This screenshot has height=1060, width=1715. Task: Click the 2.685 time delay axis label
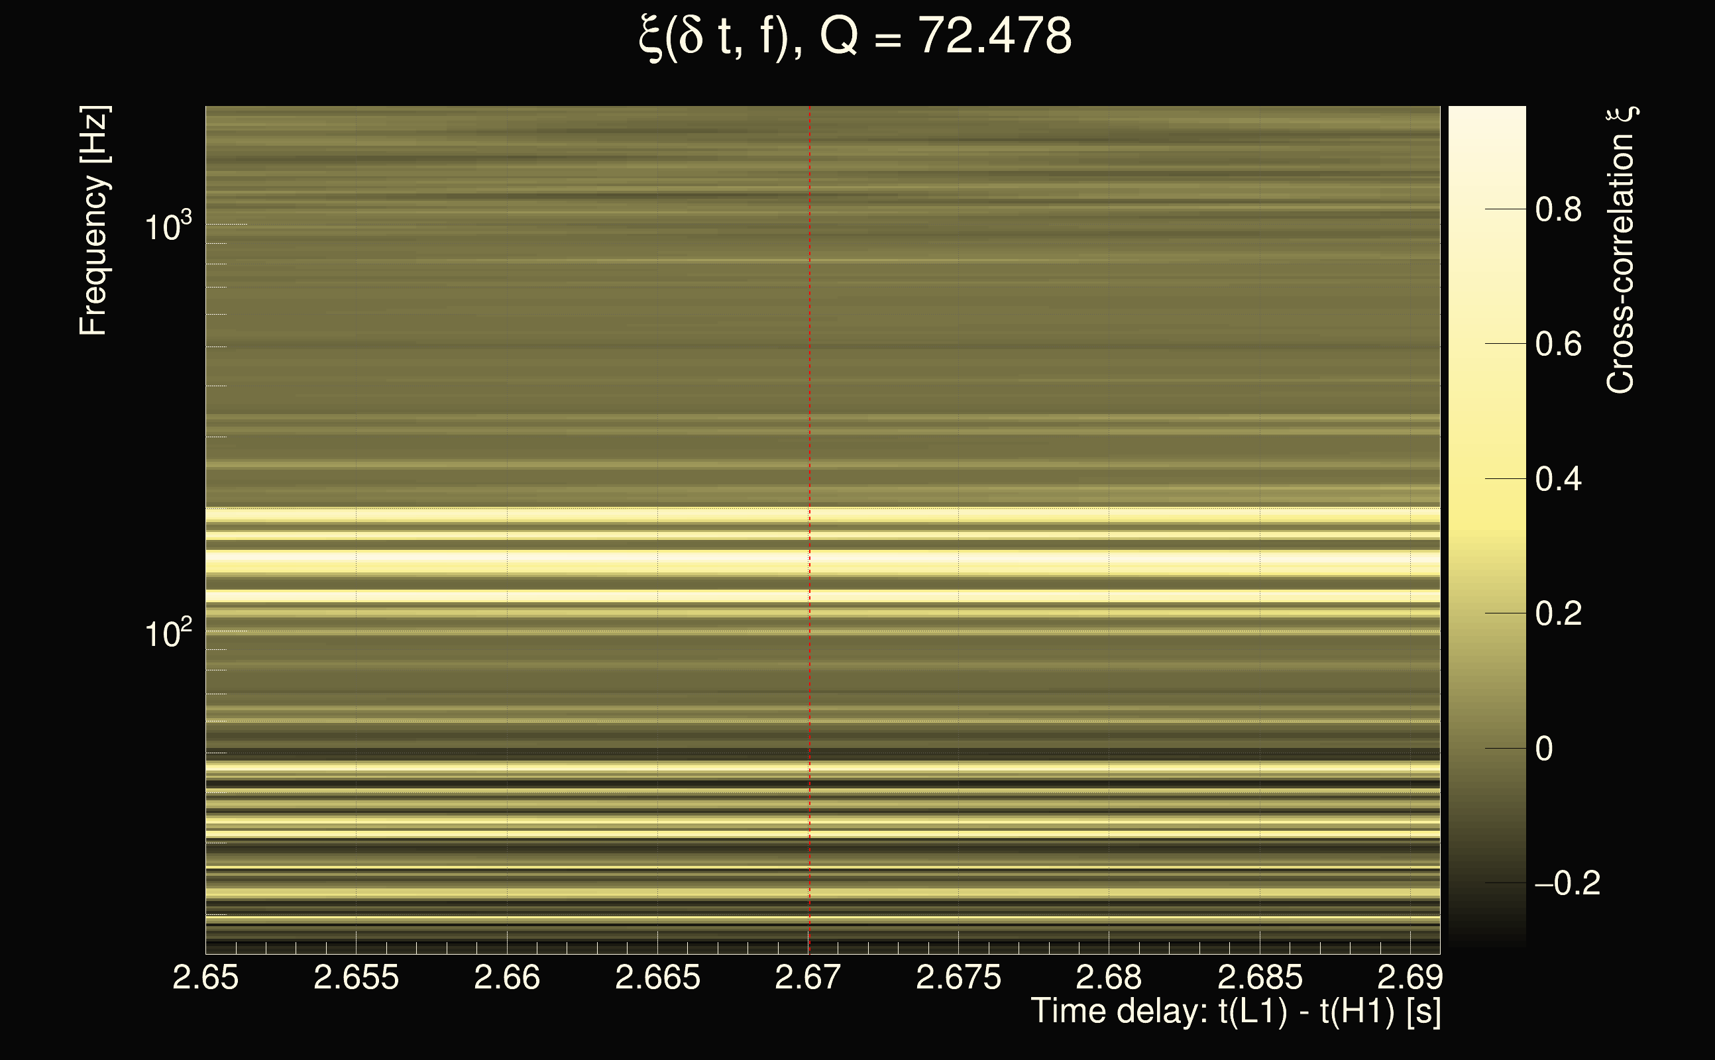(1260, 977)
